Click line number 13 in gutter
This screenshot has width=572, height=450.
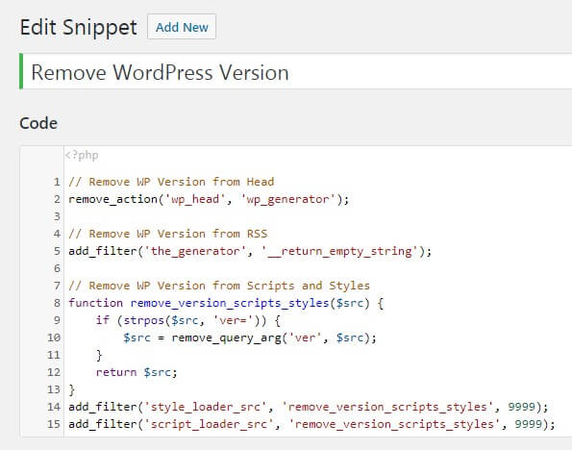[x=54, y=389]
